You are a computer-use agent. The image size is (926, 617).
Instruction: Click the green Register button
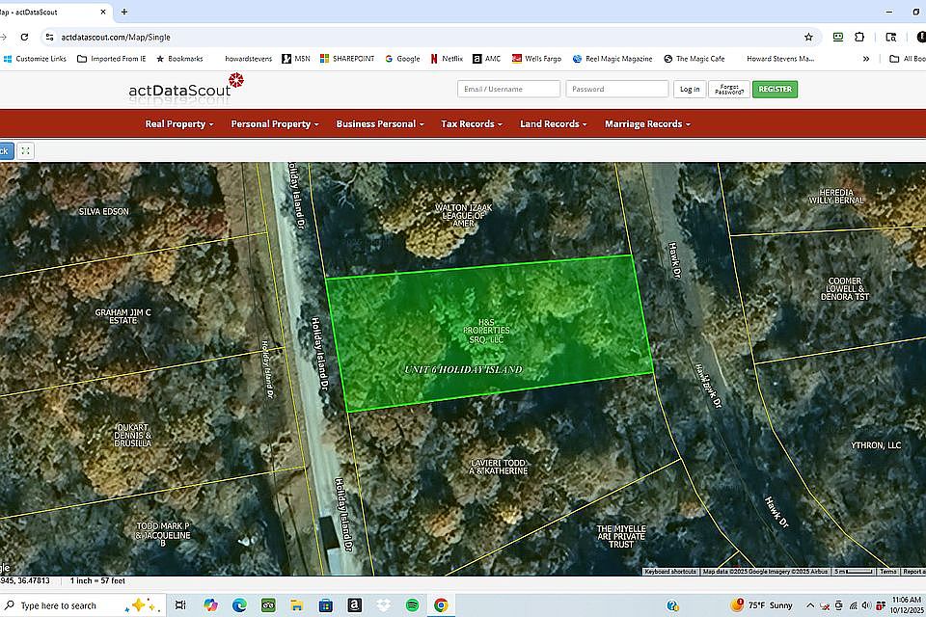[x=775, y=89]
